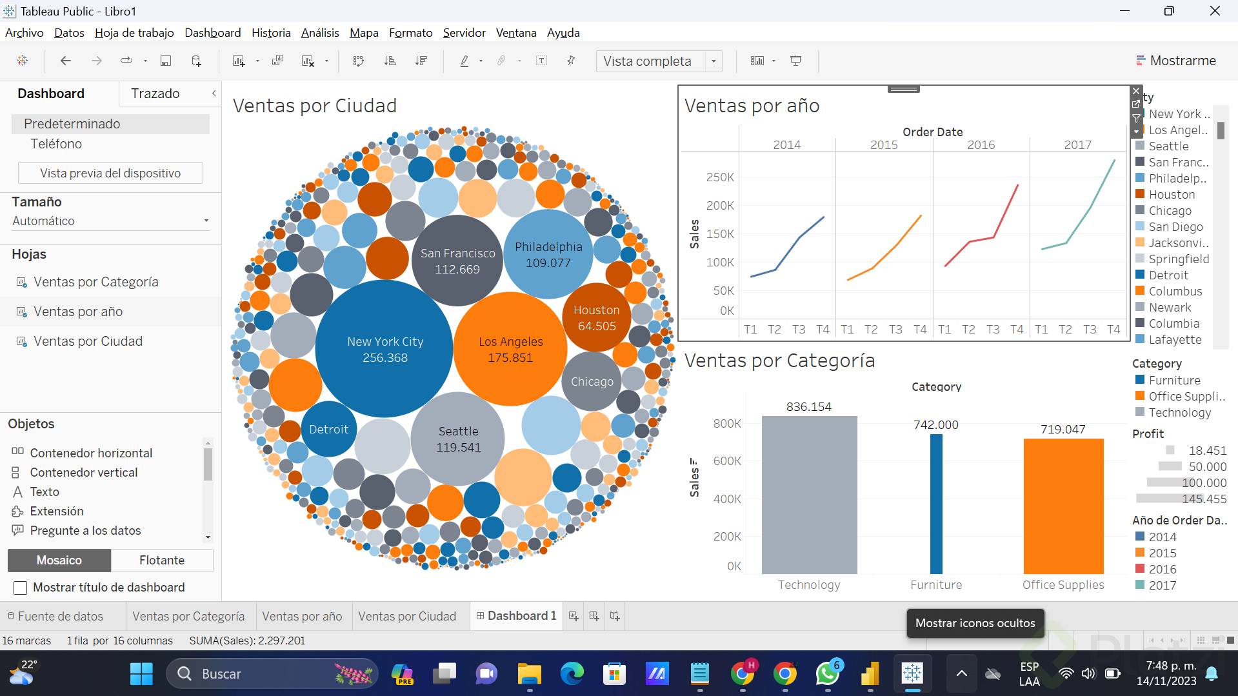Viewport: 1238px width, 696px height.
Task: Sort descending using toolbar icon
Action: pyautogui.click(x=421, y=61)
